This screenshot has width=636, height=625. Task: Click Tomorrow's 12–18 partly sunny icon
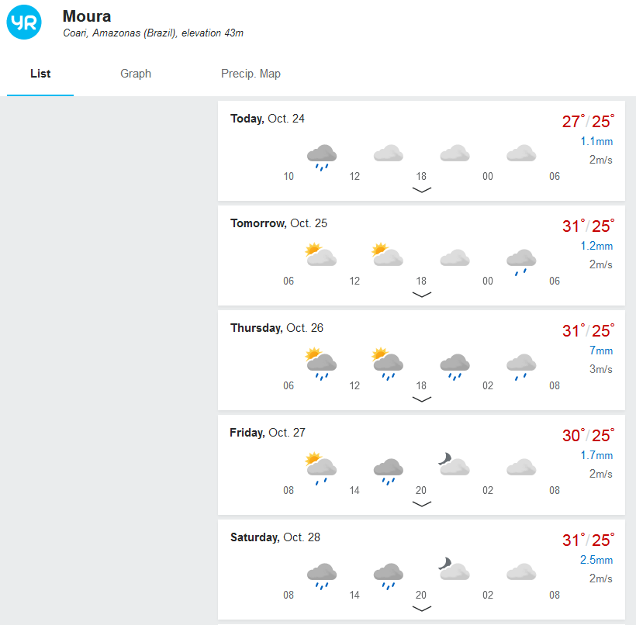point(387,254)
